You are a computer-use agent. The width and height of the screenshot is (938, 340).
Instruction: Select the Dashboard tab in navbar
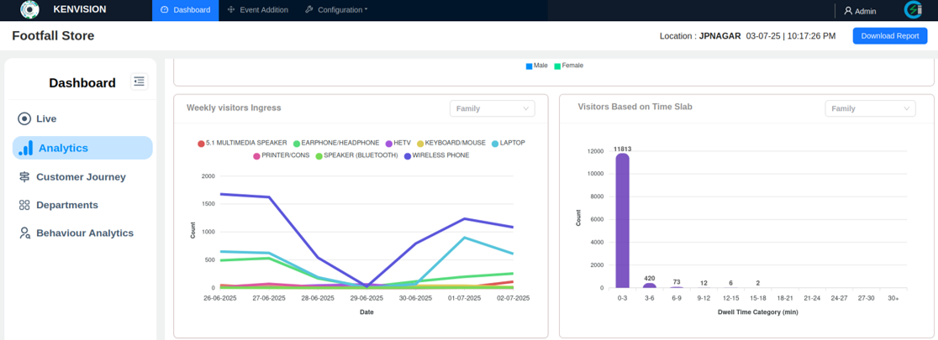(x=185, y=10)
